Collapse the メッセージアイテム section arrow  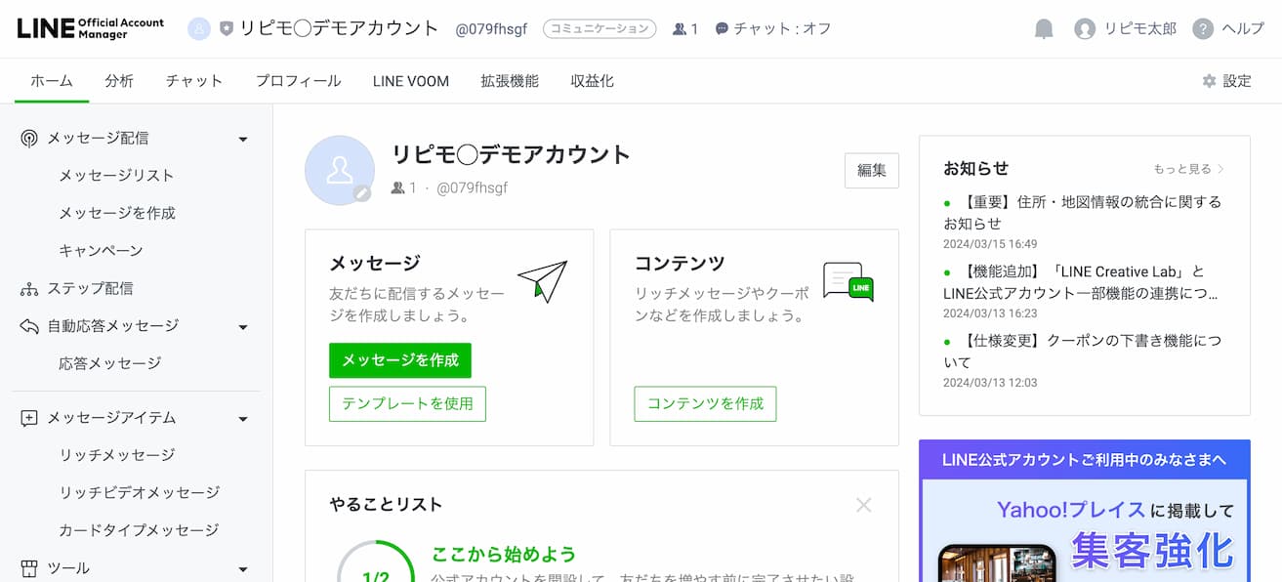pos(243,419)
